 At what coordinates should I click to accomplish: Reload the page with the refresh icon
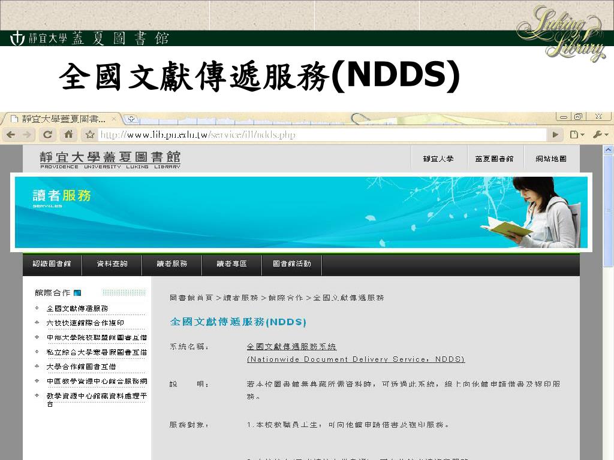click(x=48, y=135)
